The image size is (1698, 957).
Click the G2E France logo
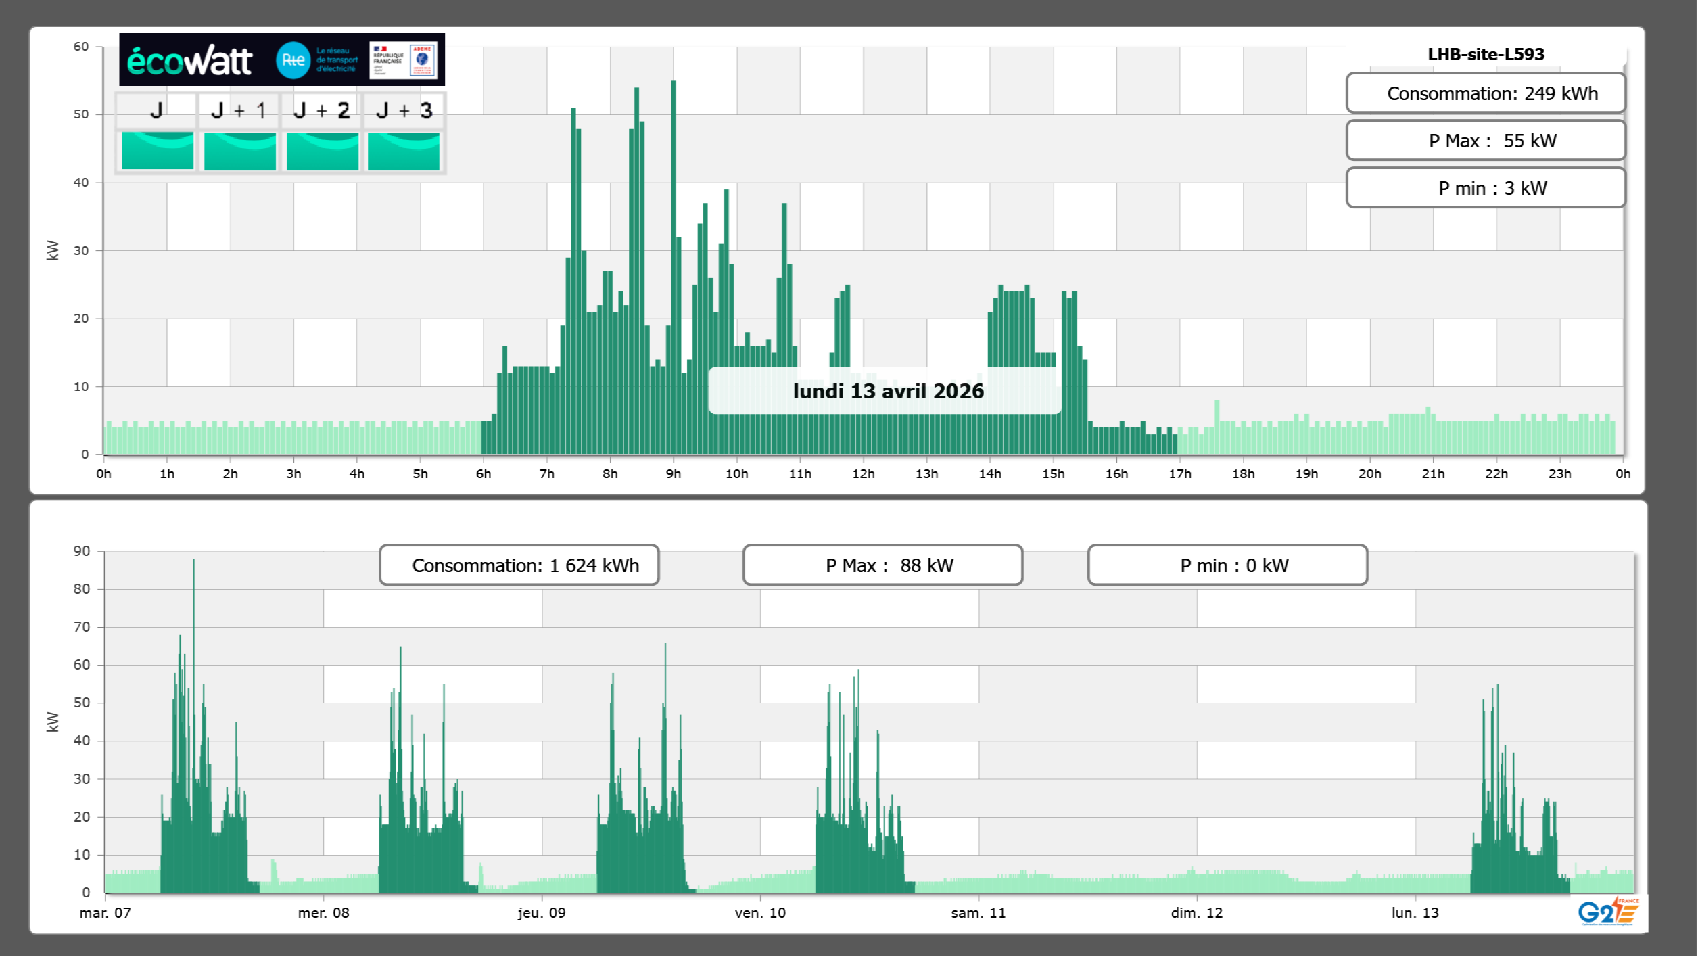1608,912
